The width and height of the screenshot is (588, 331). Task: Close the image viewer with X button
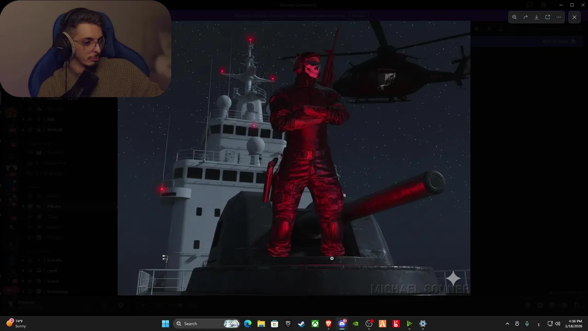pos(574,17)
